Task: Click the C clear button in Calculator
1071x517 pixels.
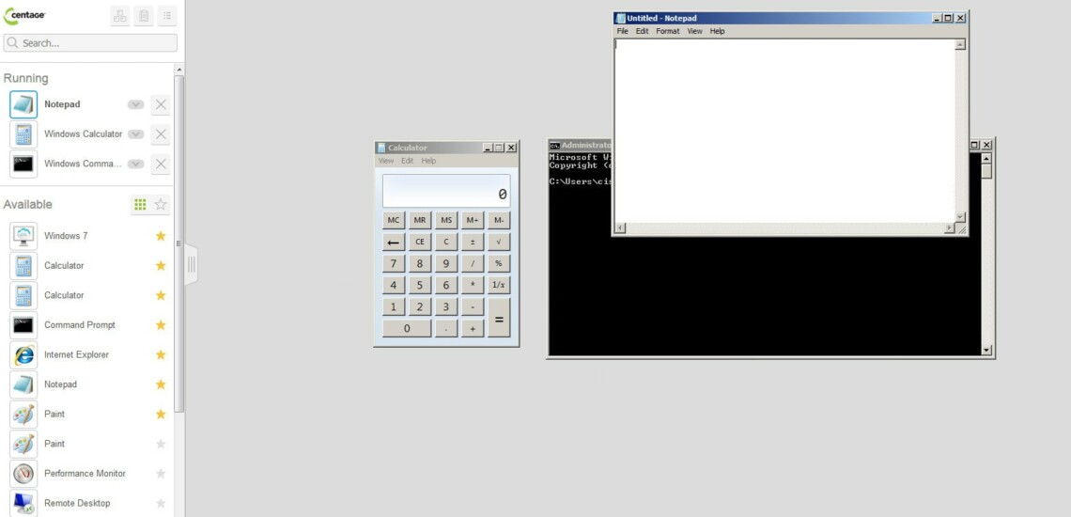Action: point(446,243)
